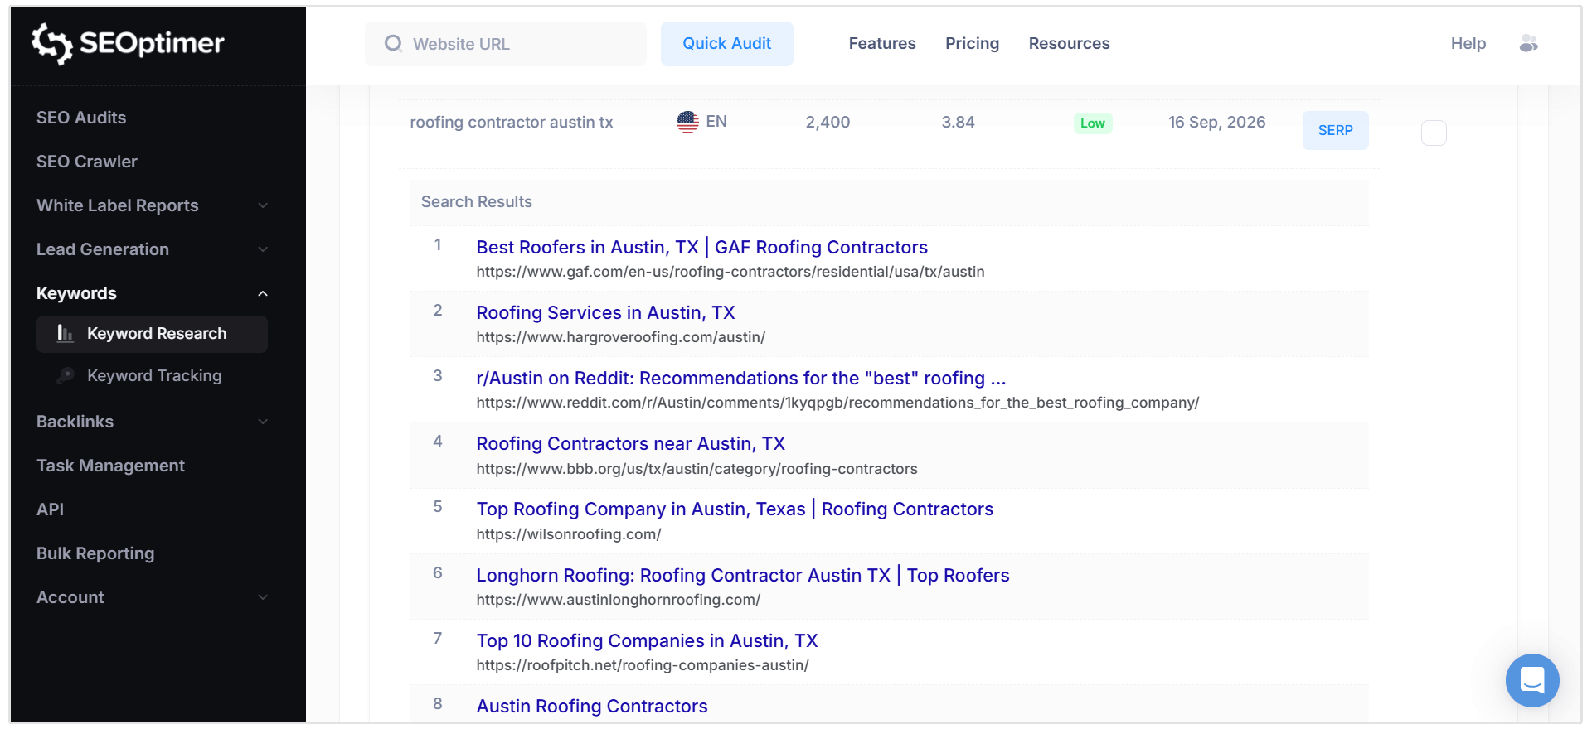
Task: Open Roofing Contractors near Austin, TX result
Action: pos(630,443)
